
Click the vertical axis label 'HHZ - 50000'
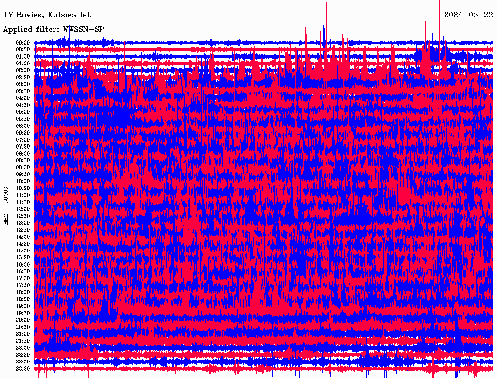(6, 206)
